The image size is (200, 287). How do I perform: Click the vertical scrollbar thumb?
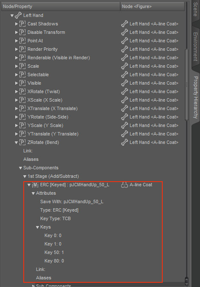click(186, 85)
